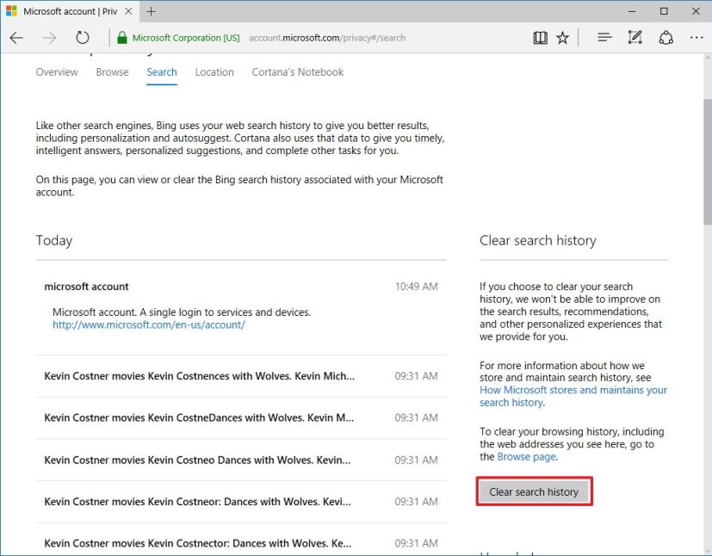This screenshot has width=712, height=556.
Task: Click the address bar URL field
Action: pos(327,38)
